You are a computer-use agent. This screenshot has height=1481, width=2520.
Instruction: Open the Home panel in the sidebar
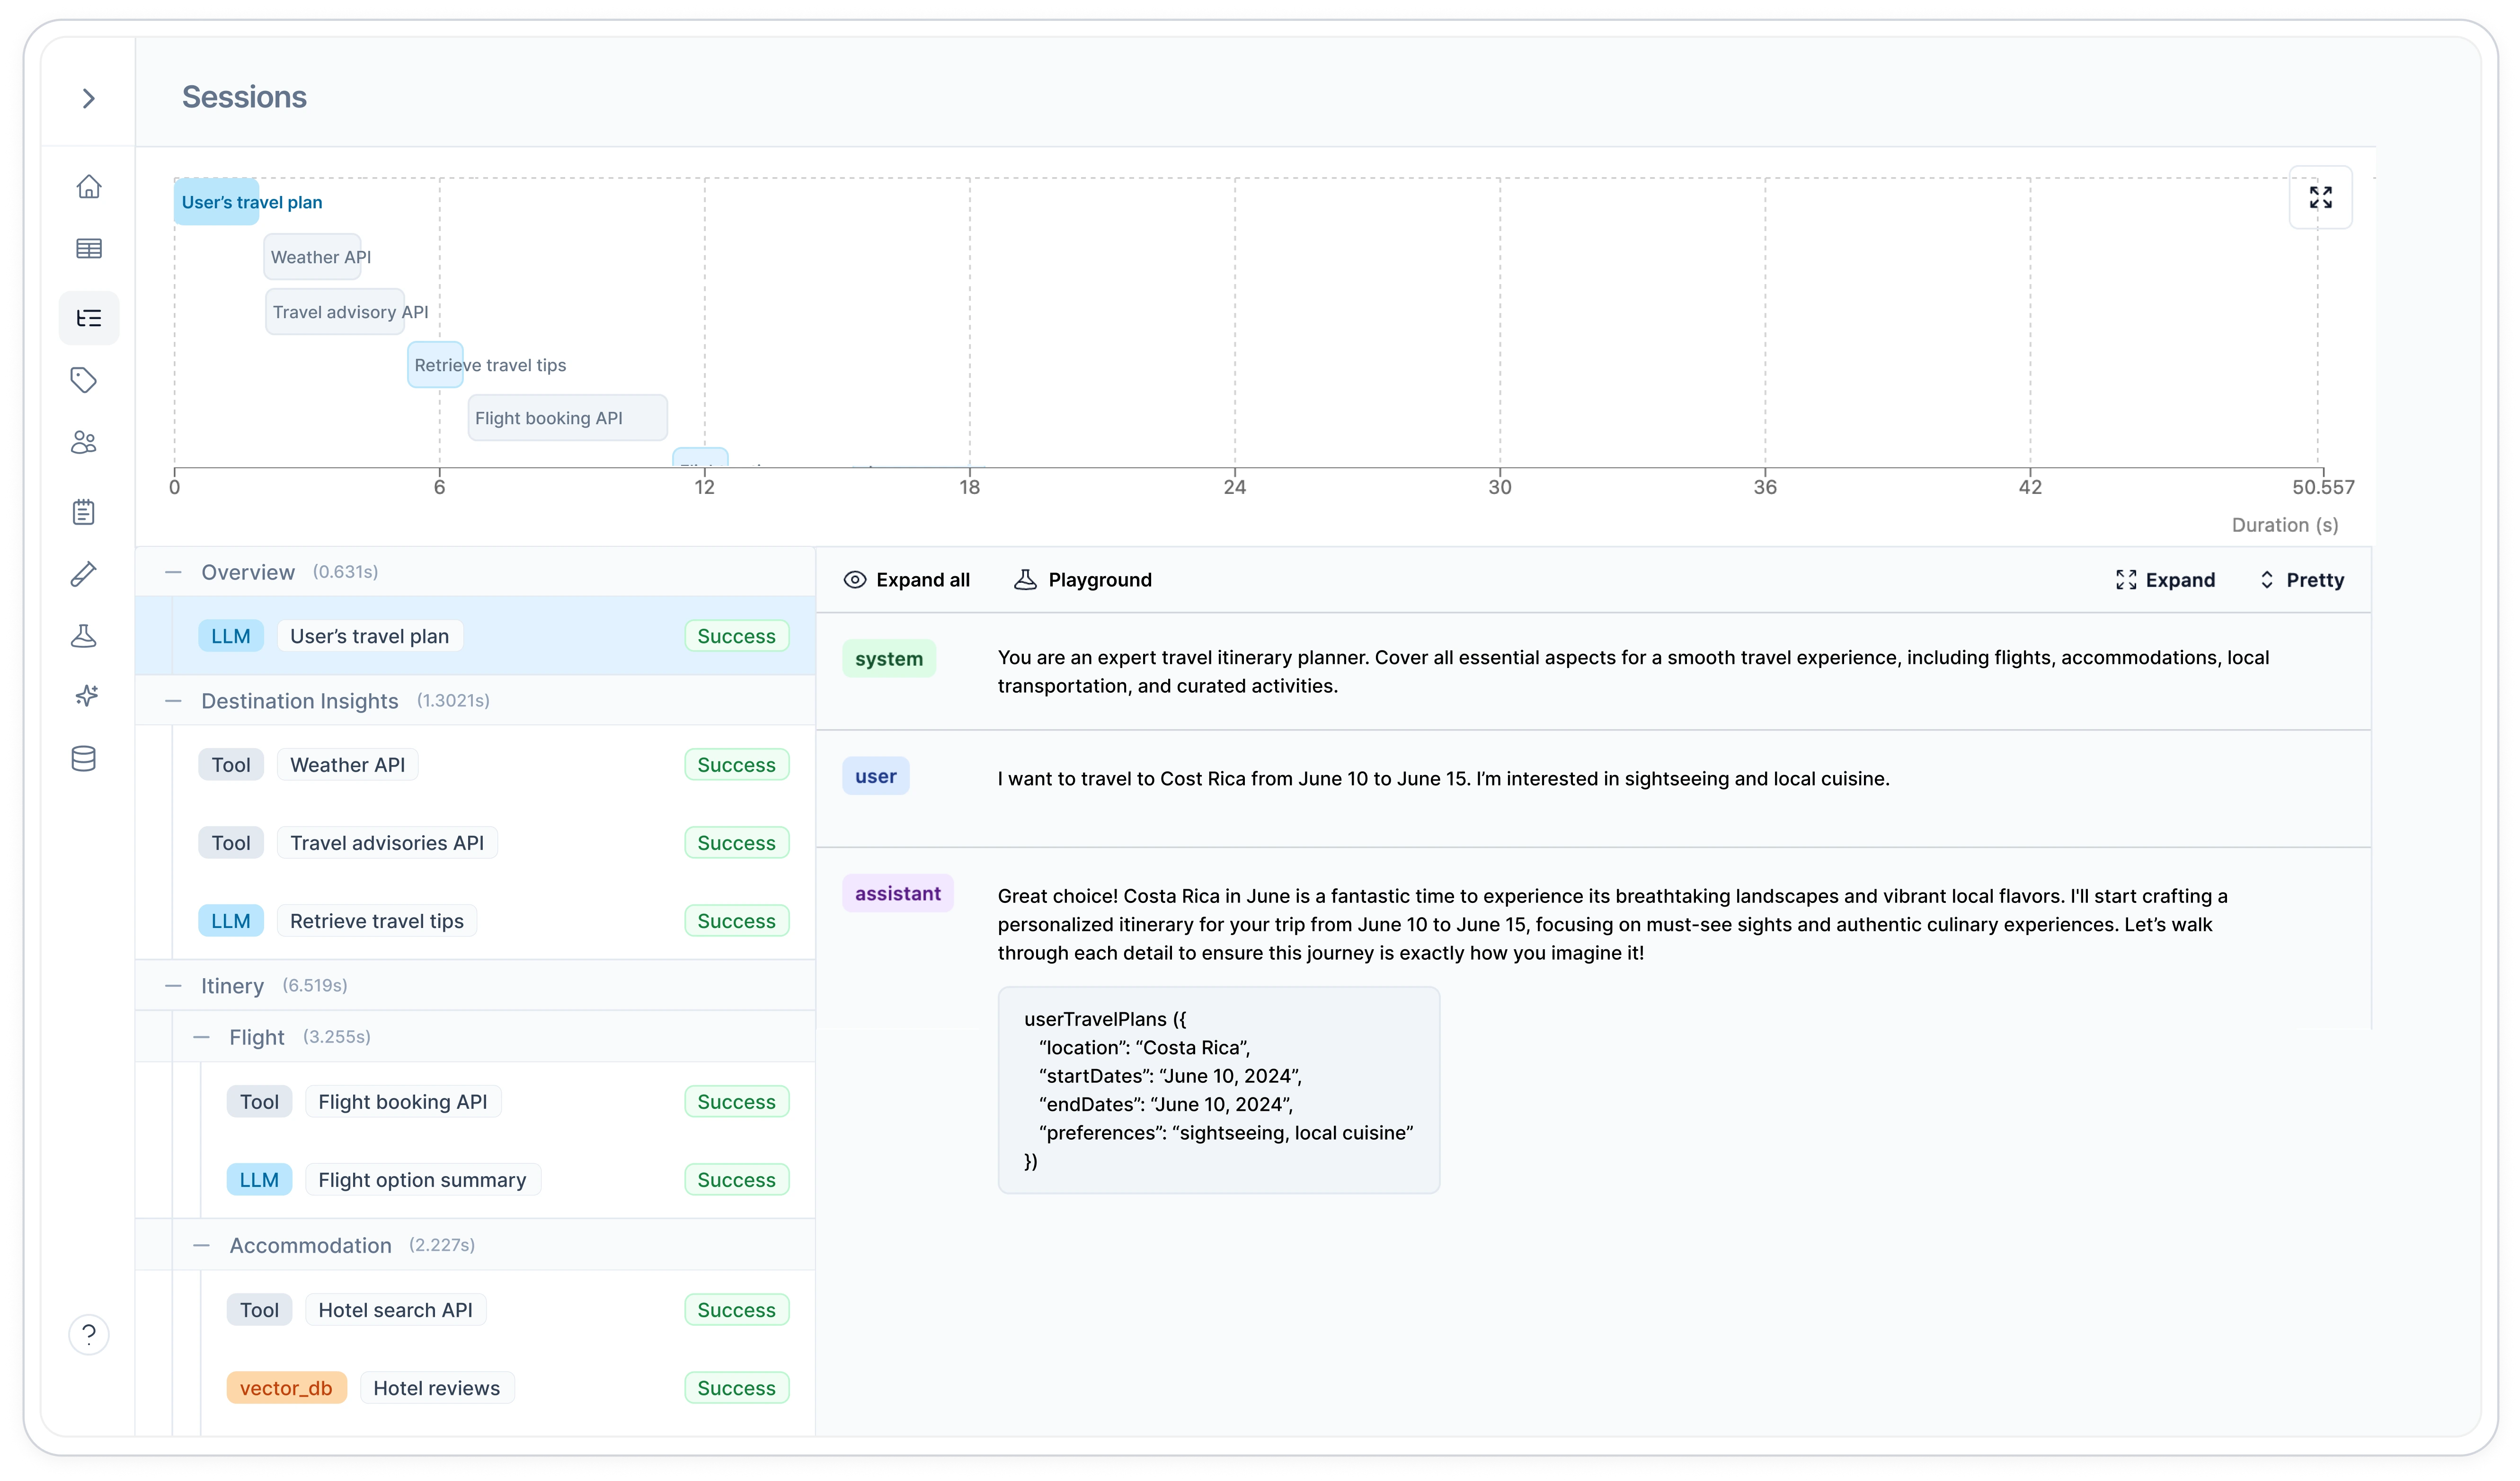click(x=88, y=186)
